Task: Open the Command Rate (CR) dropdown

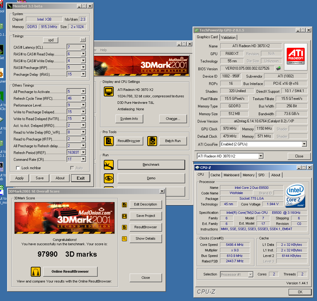Action: click(83, 159)
